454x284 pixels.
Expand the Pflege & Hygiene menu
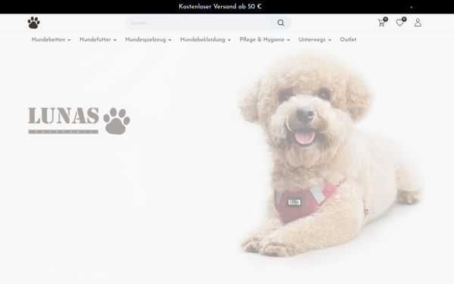pos(265,39)
